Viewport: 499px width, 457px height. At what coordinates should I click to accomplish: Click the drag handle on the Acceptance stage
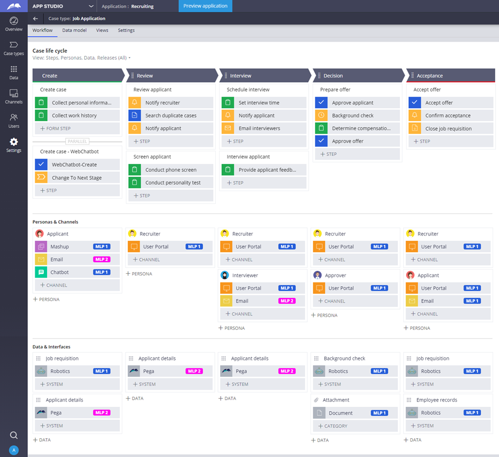point(412,75)
